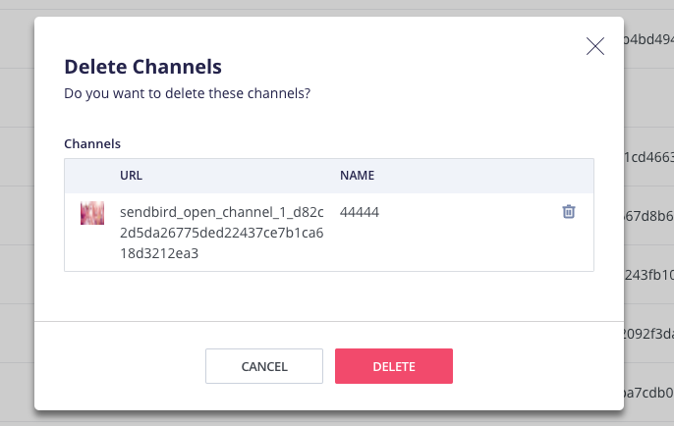Click background row showing 67d8b6
The width and height of the screenshot is (674, 426).
[648, 216]
